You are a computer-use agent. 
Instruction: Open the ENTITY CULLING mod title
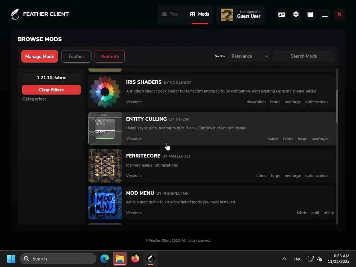point(146,119)
